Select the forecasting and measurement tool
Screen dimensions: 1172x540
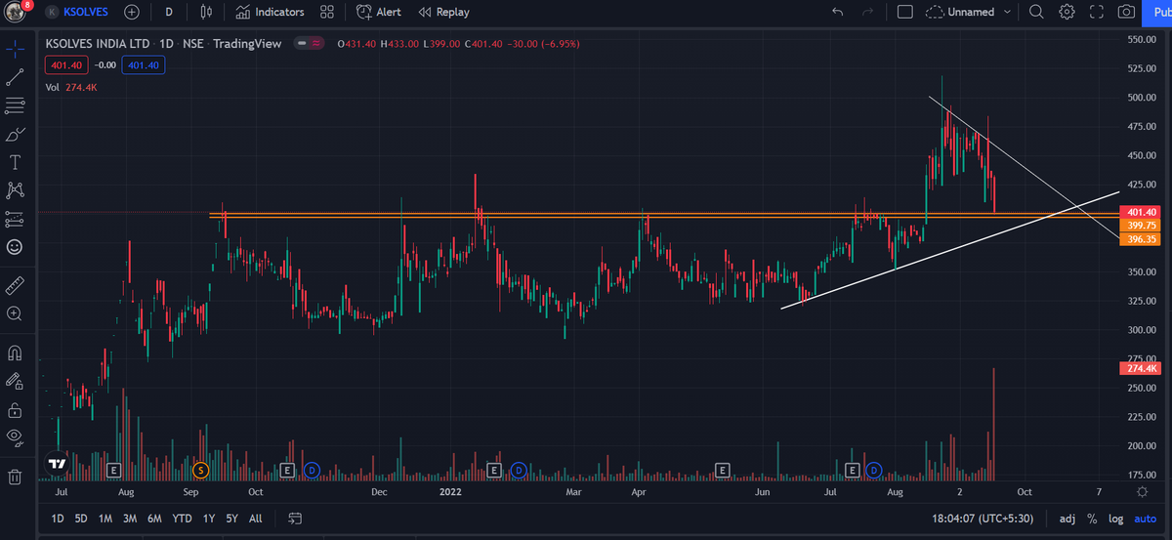point(15,219)
